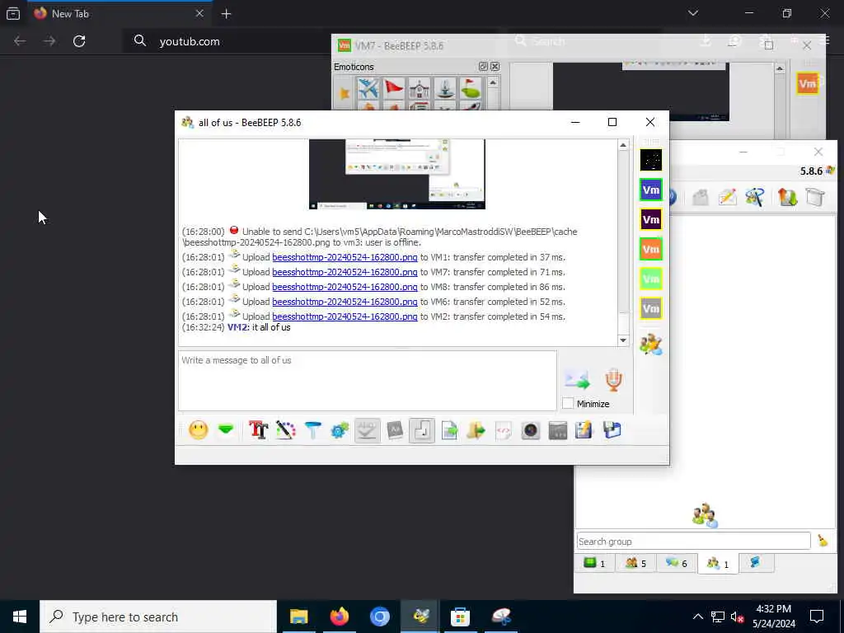Open beesshottmp link sent to VM7

(345, 272)
